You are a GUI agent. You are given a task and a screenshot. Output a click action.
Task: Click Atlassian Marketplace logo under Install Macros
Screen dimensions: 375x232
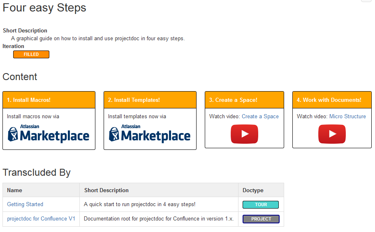(49, 134)
